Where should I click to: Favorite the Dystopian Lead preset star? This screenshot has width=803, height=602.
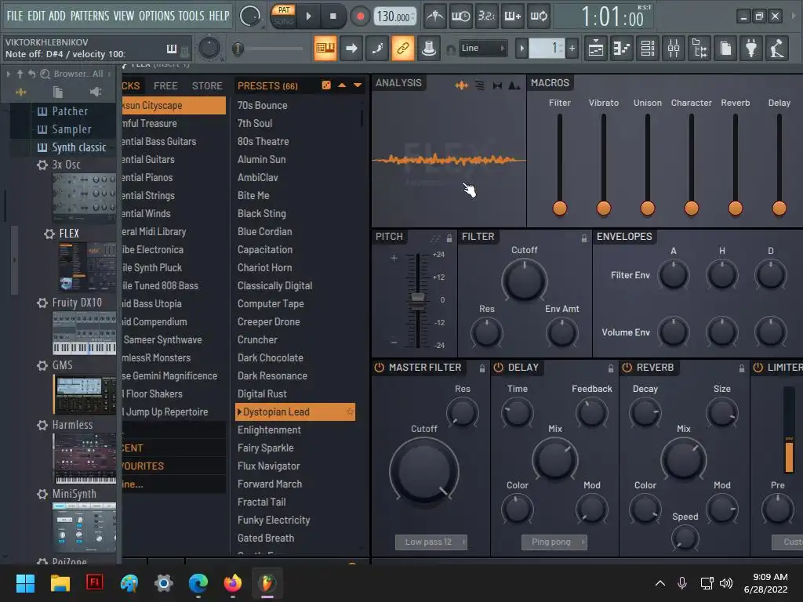point(350,412)
